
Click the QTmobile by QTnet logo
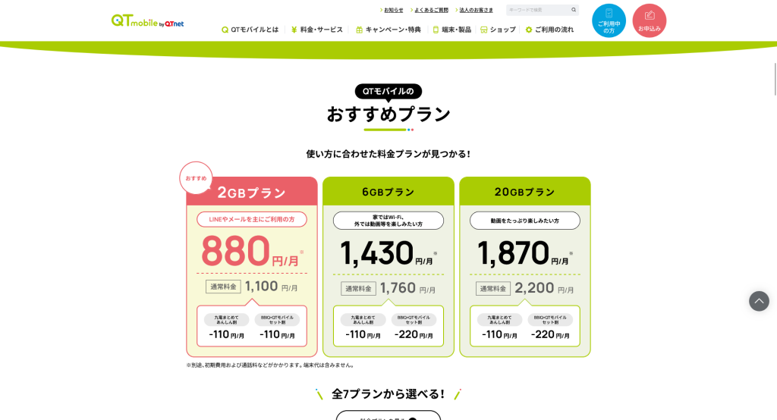coord(147,20)
